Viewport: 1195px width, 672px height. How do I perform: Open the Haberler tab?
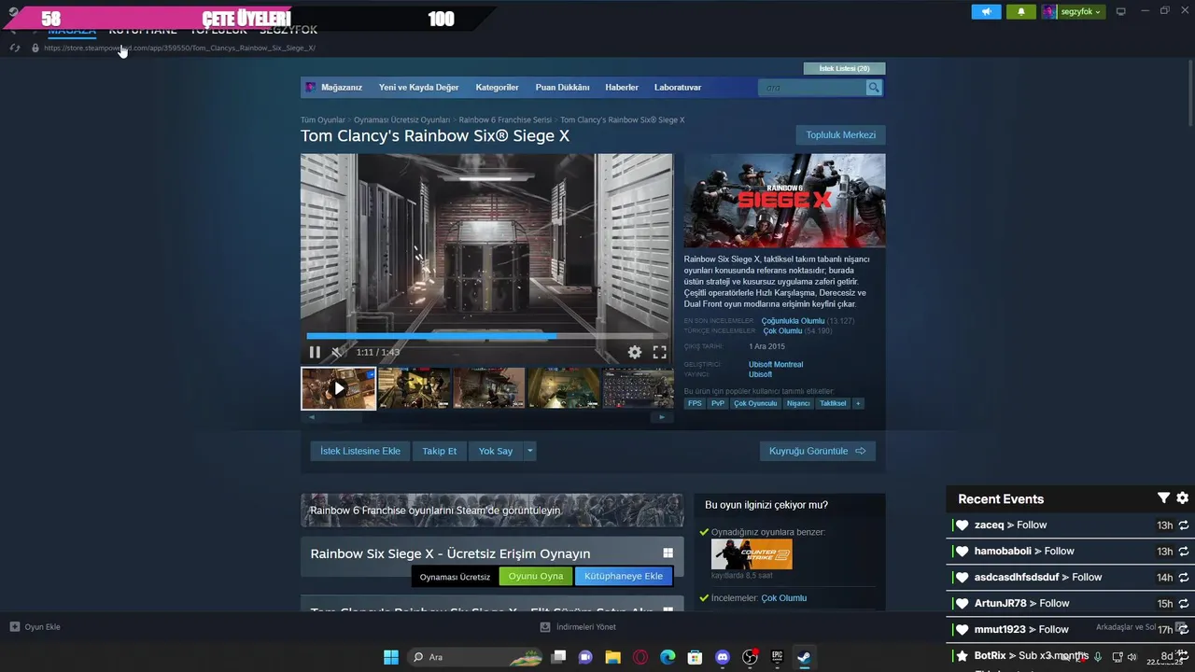click(x=622, y=88)
